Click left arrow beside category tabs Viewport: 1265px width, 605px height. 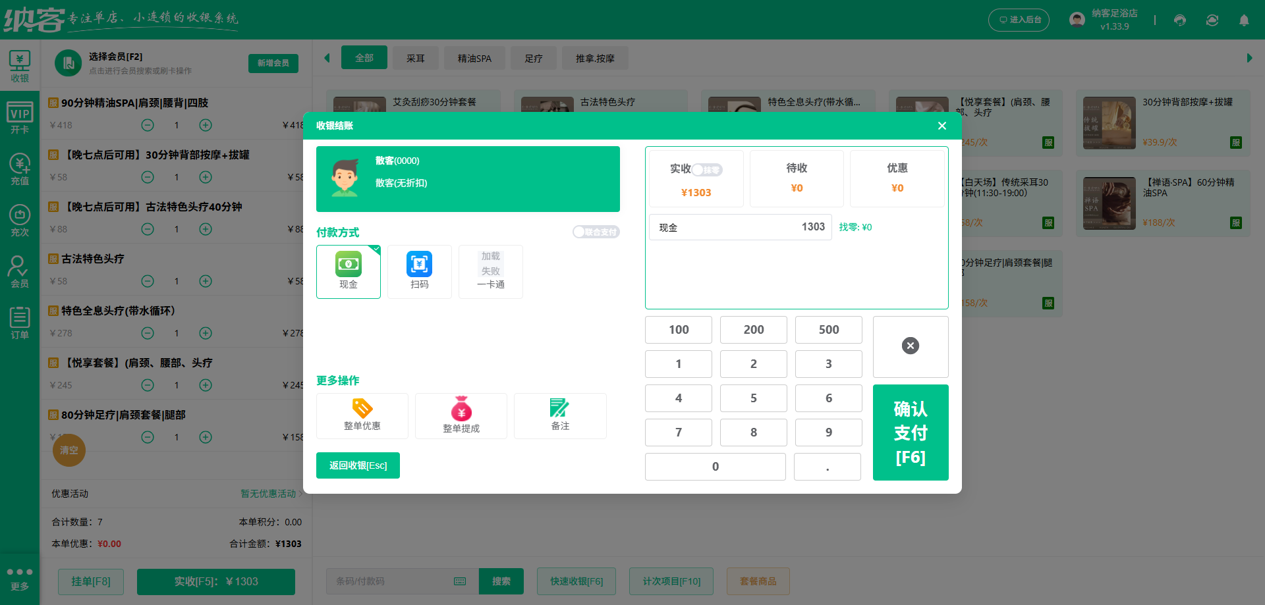pyautogui.click(x=327, y=58)
